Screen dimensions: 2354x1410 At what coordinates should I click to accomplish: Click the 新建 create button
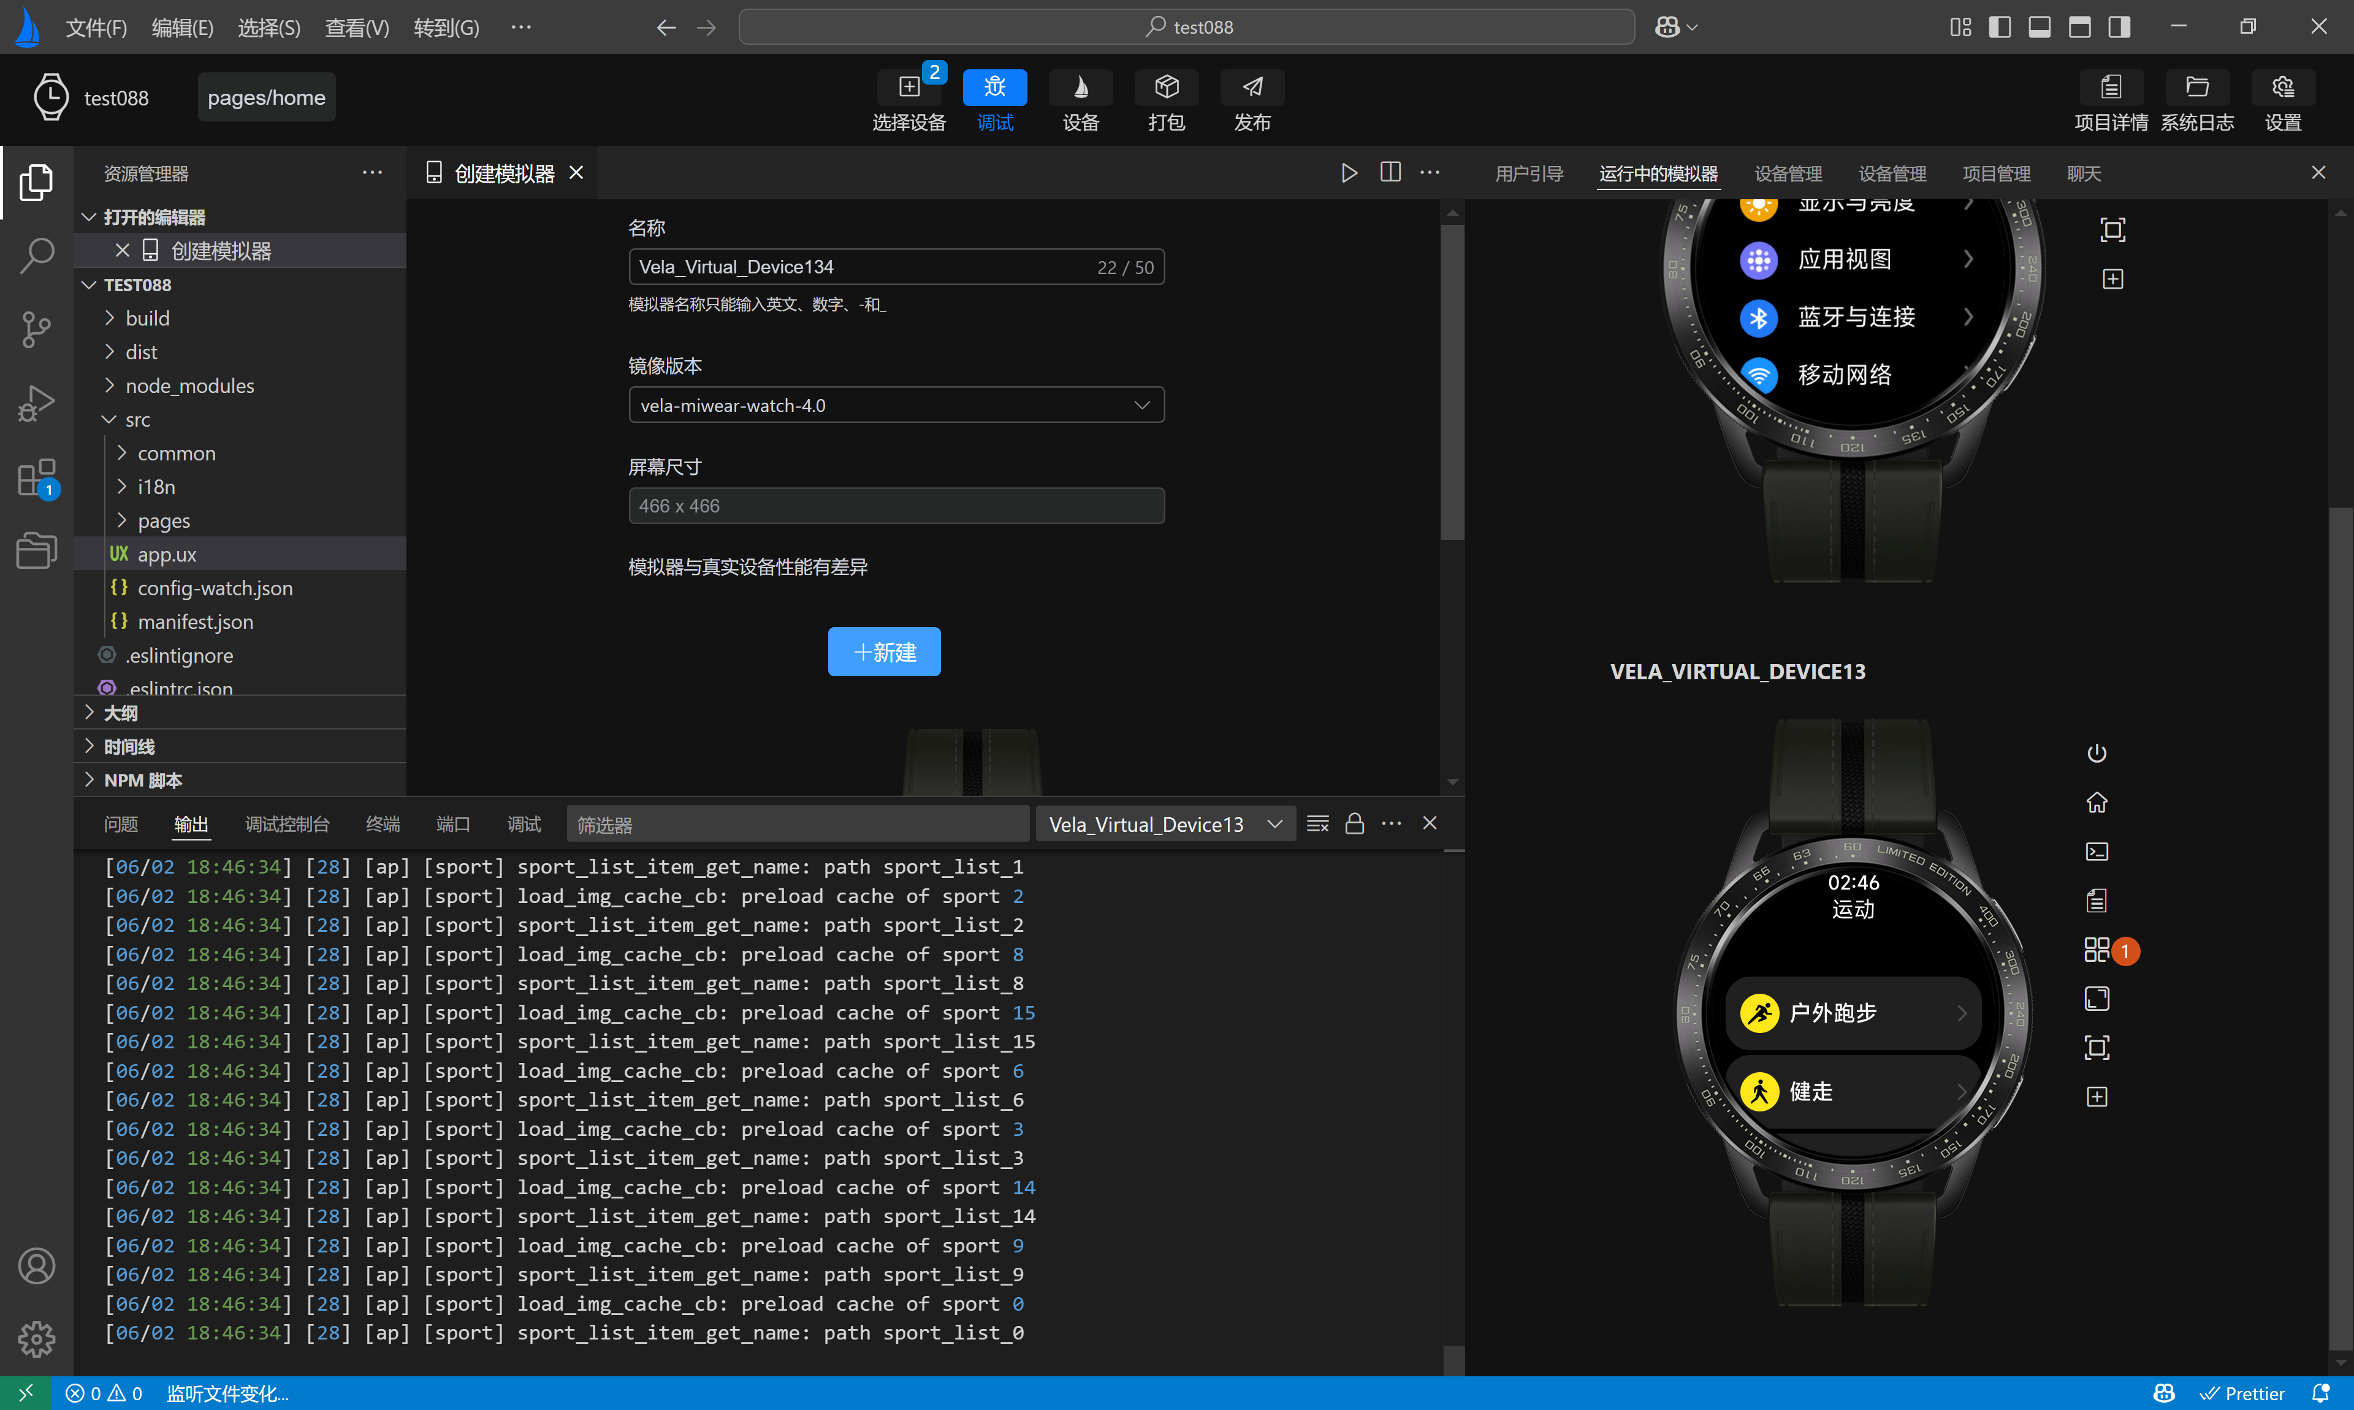pyautogui.click(x=883, y=652)
